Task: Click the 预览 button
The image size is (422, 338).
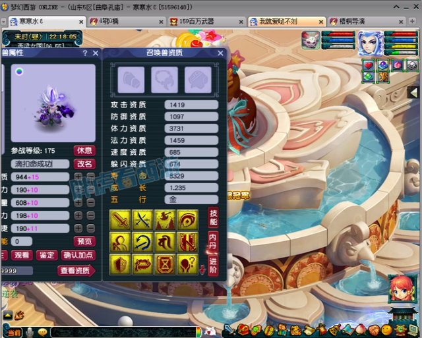Action: (84, 241)
